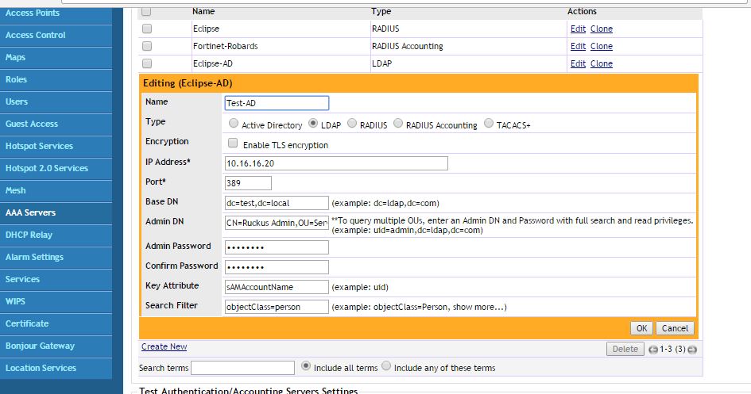Enable TLS encryption checkbox
The width and height of the screenshot is (751, 394).
(233, 143)
